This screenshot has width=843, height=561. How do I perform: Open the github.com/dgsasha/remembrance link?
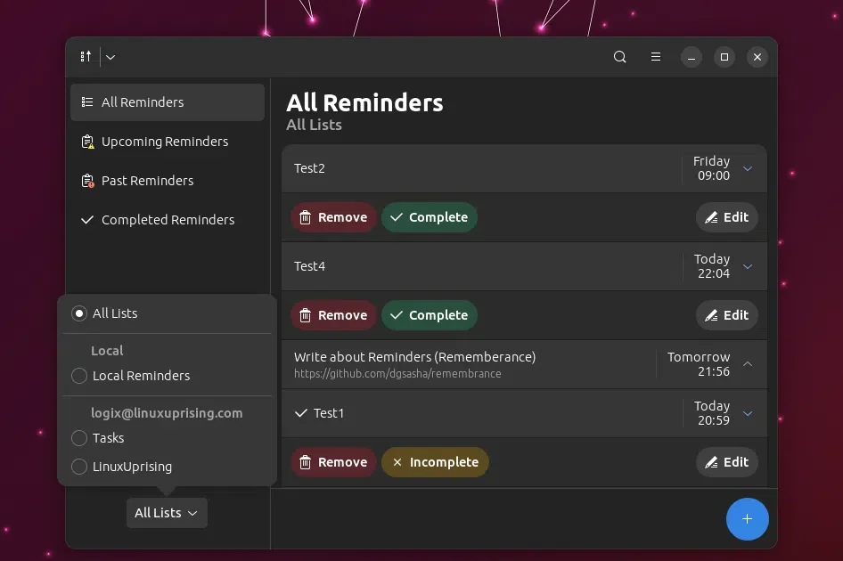tap(397, 373)
